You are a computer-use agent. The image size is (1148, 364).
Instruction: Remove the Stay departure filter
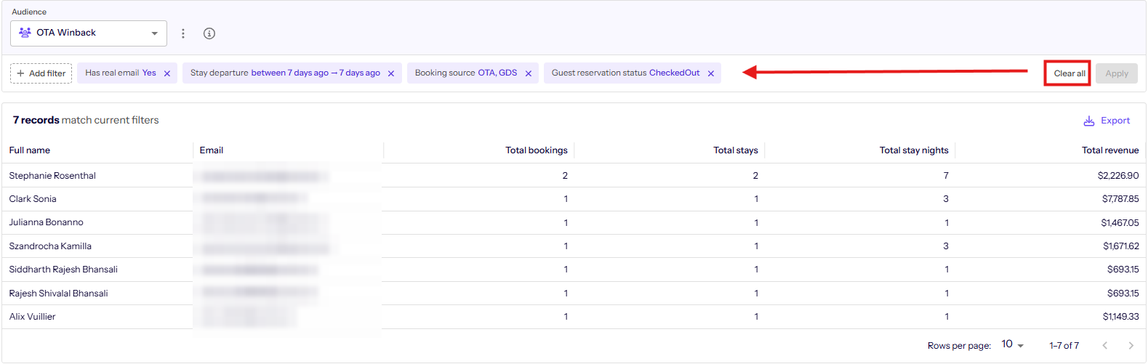(391, 73)
